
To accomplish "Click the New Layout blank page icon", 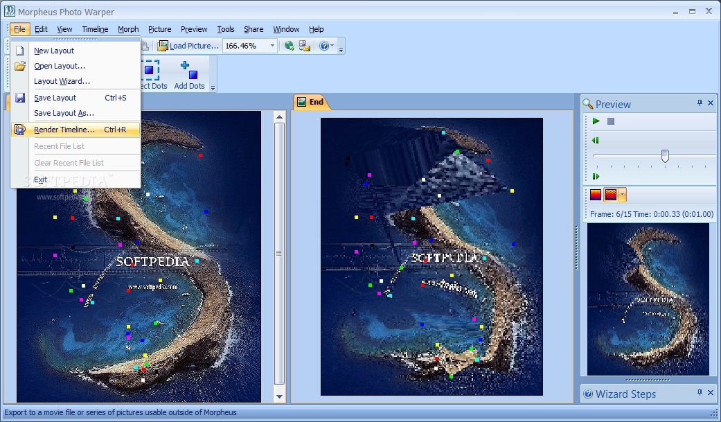I will [x=20, y=51].
